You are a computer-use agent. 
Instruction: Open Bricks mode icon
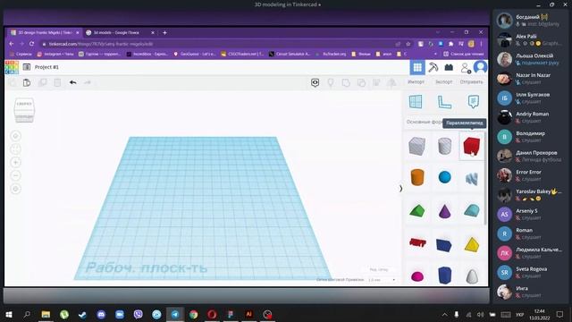tap(449, 68)
